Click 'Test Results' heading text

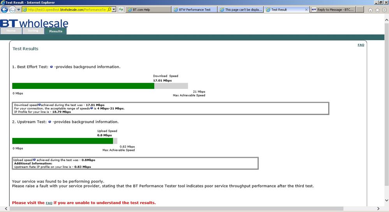point(25,49)
